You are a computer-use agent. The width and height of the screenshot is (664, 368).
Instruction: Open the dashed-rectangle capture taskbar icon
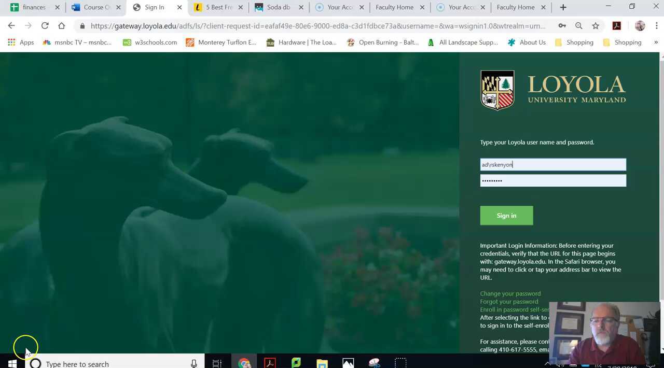[x=400, y=363]
